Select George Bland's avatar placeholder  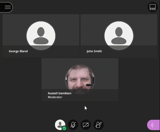(x=41, y=35)
